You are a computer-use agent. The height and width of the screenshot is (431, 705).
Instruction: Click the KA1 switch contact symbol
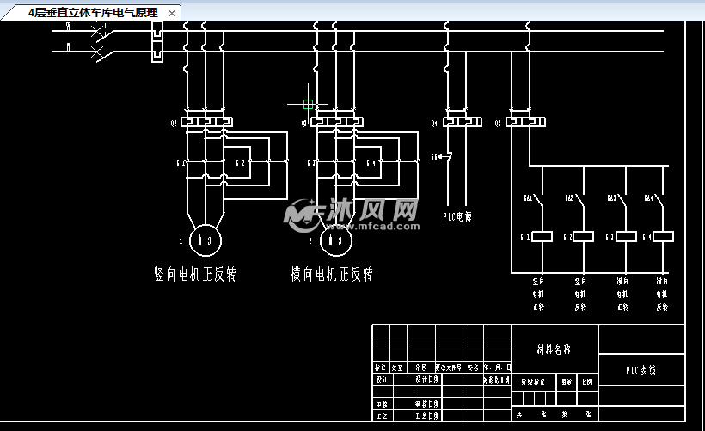(x=539, y=203)
